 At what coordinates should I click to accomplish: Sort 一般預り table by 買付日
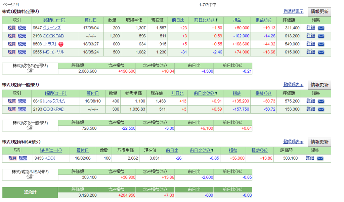tap(93, 93)
